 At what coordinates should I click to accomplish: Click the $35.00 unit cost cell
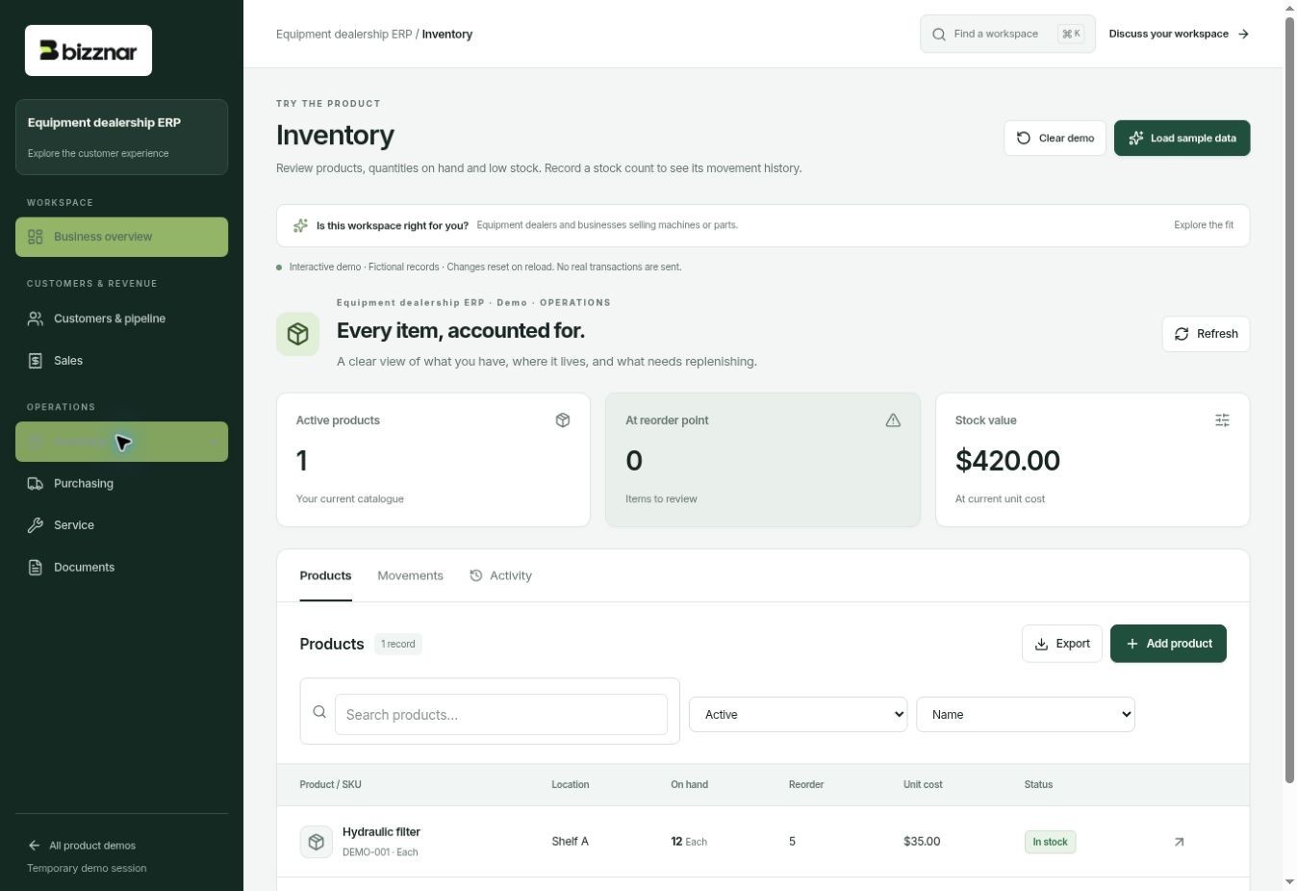(x=922, y=842)
